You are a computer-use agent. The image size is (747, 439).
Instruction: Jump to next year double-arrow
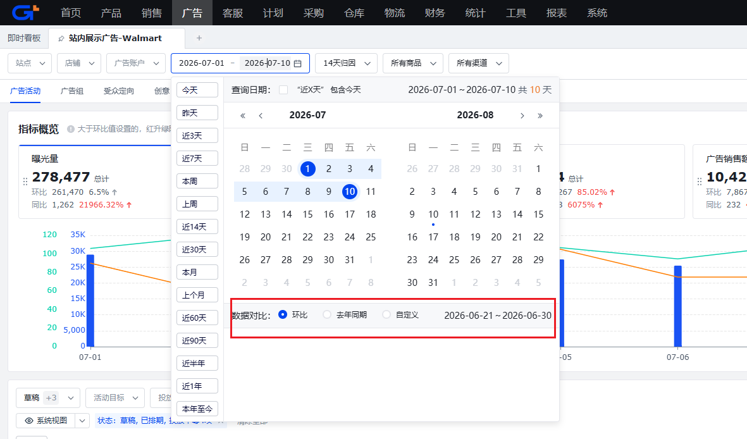[540, 115]
